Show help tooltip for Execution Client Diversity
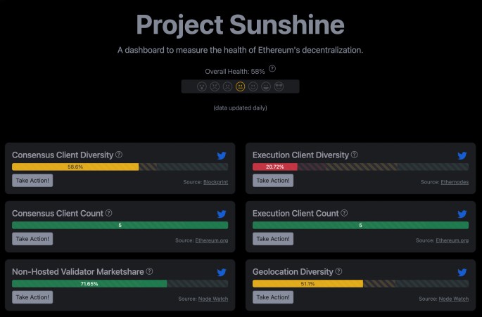 (354, 155)
